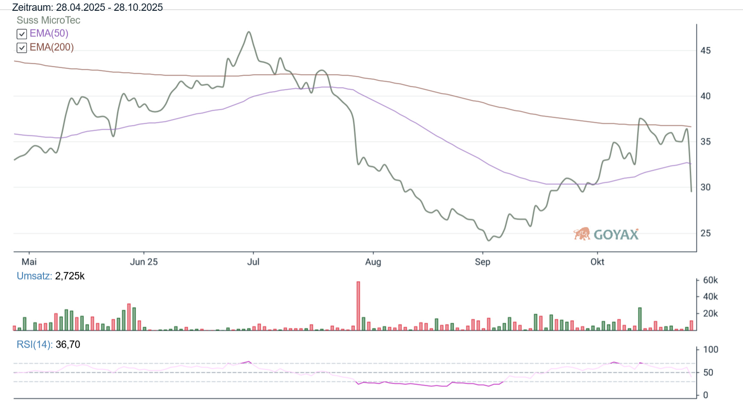Click the 25 price axis label

(x=705, y=233)
